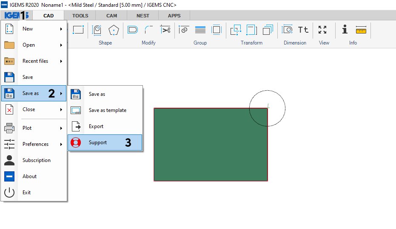396x229 pixels.
Task: Click the rectangle shape tool icon
Action: [78, 30]
